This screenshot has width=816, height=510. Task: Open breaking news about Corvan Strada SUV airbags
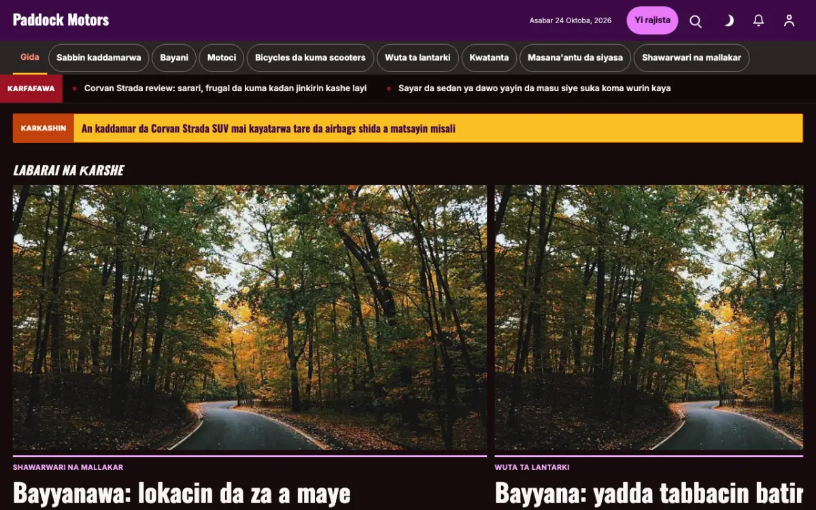coord(269,129)
